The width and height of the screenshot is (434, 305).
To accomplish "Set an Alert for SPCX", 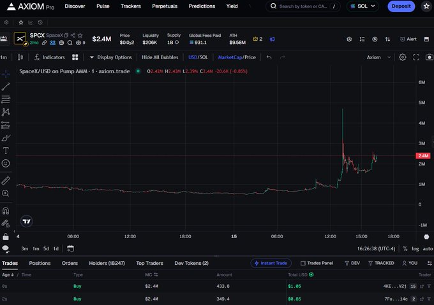I will [x=408, y=39].
